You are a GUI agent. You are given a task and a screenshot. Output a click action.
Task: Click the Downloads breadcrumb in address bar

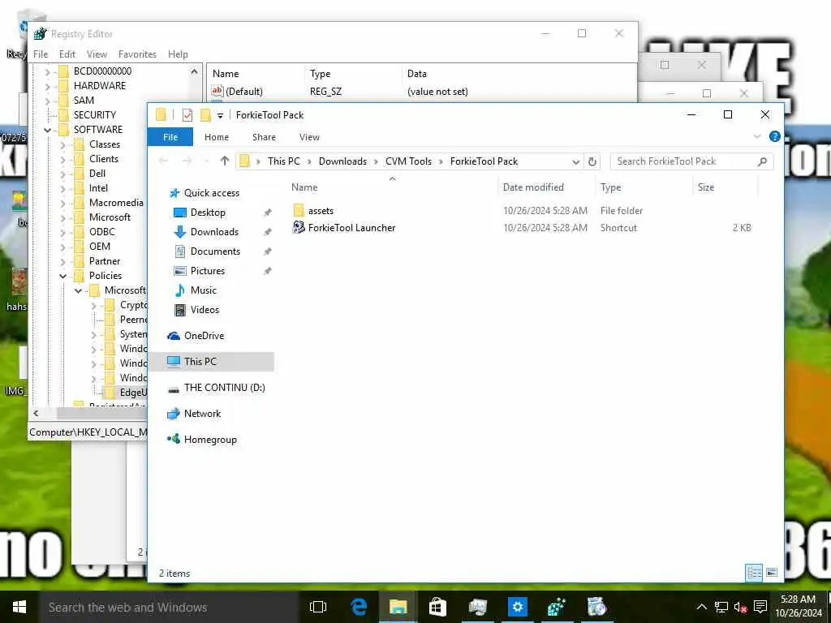click(342, 161)
